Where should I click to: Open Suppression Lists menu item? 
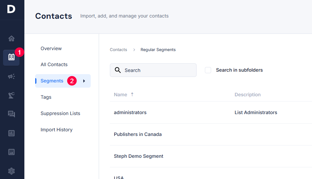pos(60,113)
